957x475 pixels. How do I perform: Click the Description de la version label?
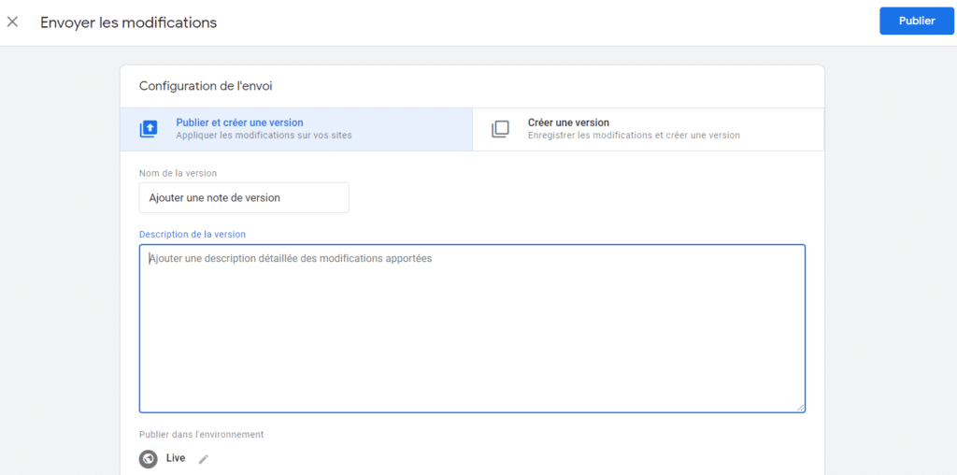tap(193, 235)
